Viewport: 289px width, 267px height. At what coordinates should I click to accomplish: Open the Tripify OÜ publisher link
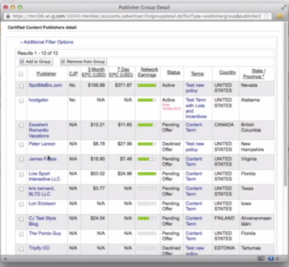point(39,248)
